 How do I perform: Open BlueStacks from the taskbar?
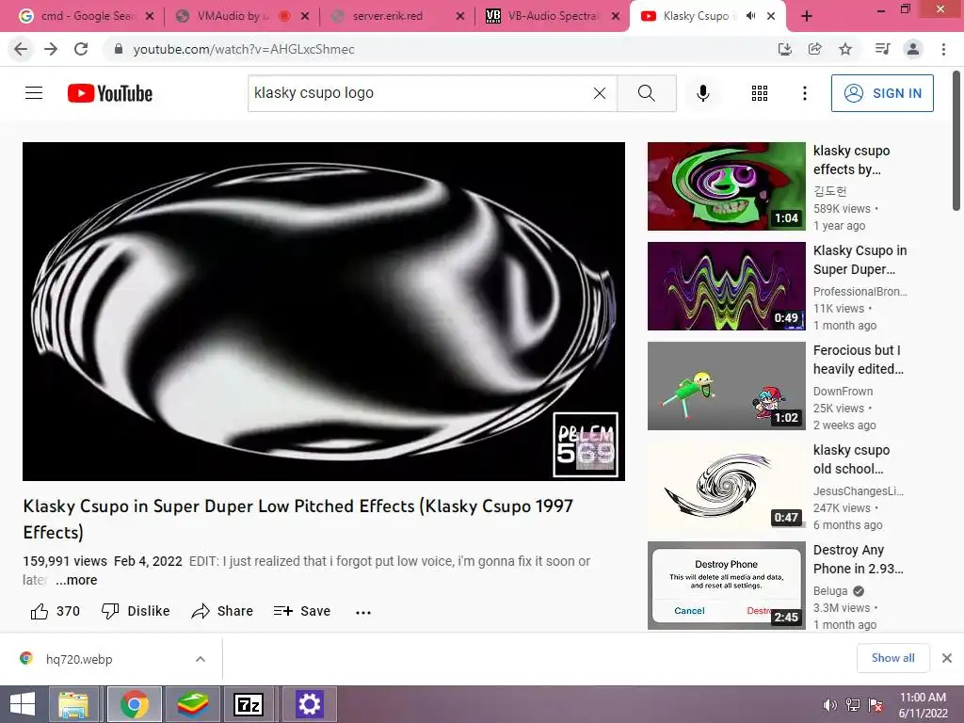pyautogui.click(x=192, y=704)
